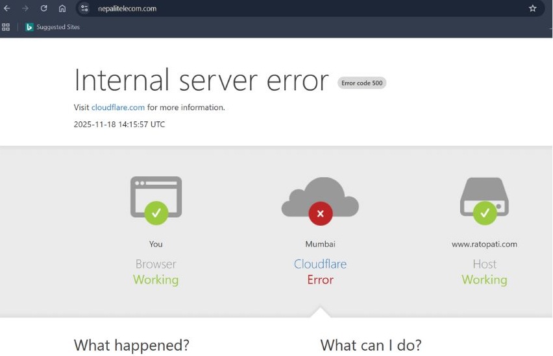The width and height of the screenshot is (553, 356).
Task: Click the blue Cloudflare link under Mumbai
Action: coord(320,264)
